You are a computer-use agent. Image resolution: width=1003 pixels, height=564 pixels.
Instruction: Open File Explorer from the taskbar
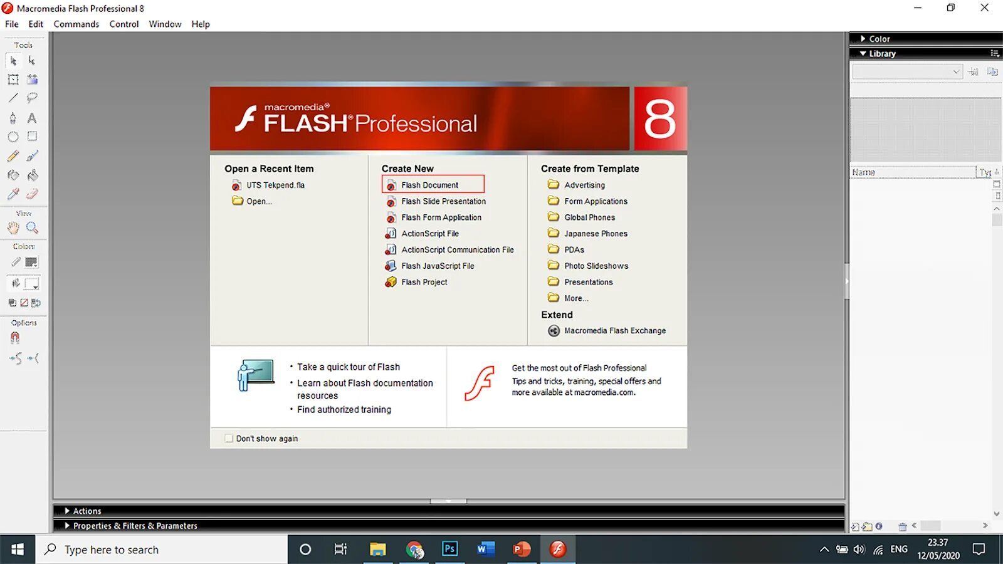point(377,550)
